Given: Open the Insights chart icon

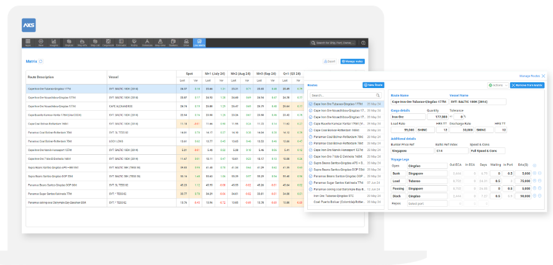Looking at the screenshot, I should pyautogui.click(x=54, y=43).
